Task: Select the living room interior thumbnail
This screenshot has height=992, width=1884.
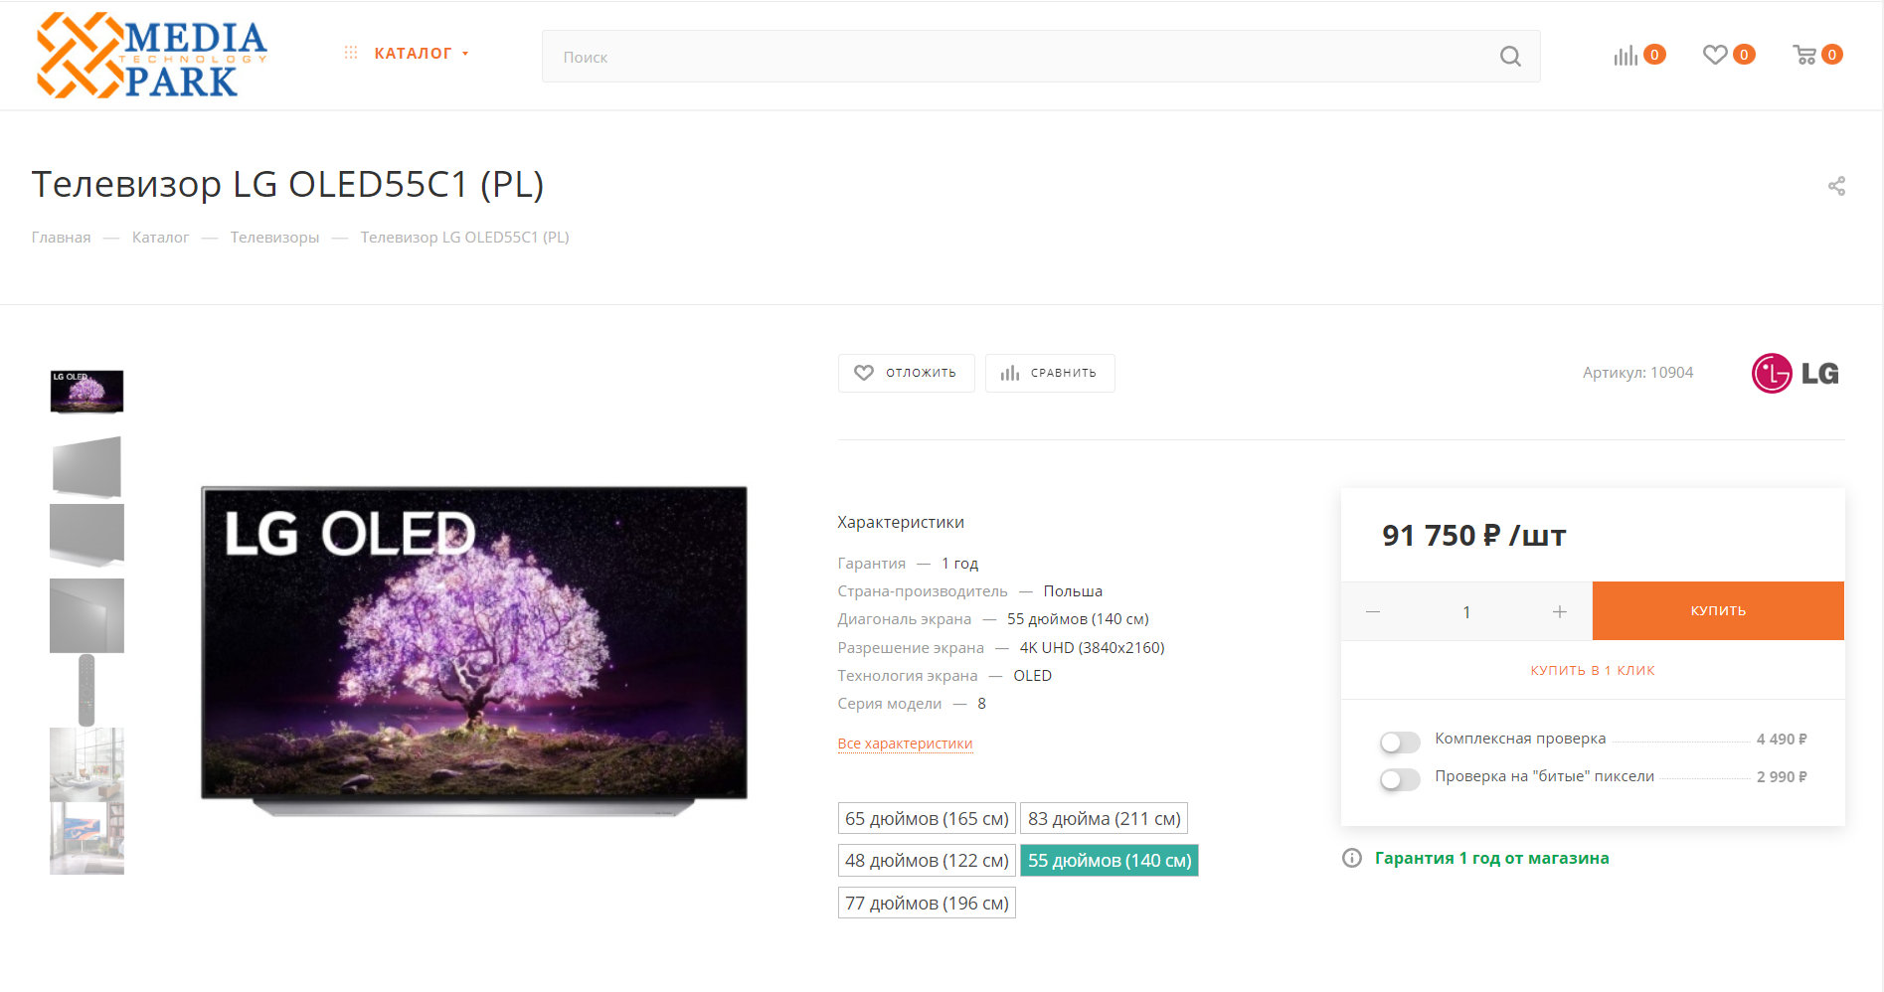Action: pos(86,764)
